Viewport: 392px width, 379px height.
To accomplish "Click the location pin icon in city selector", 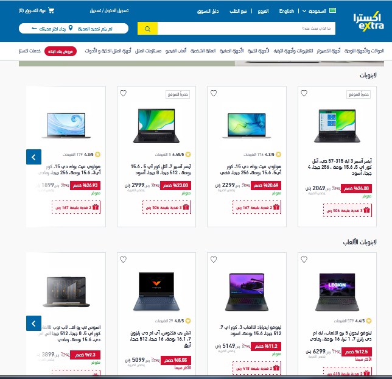I will click(71, 28).
